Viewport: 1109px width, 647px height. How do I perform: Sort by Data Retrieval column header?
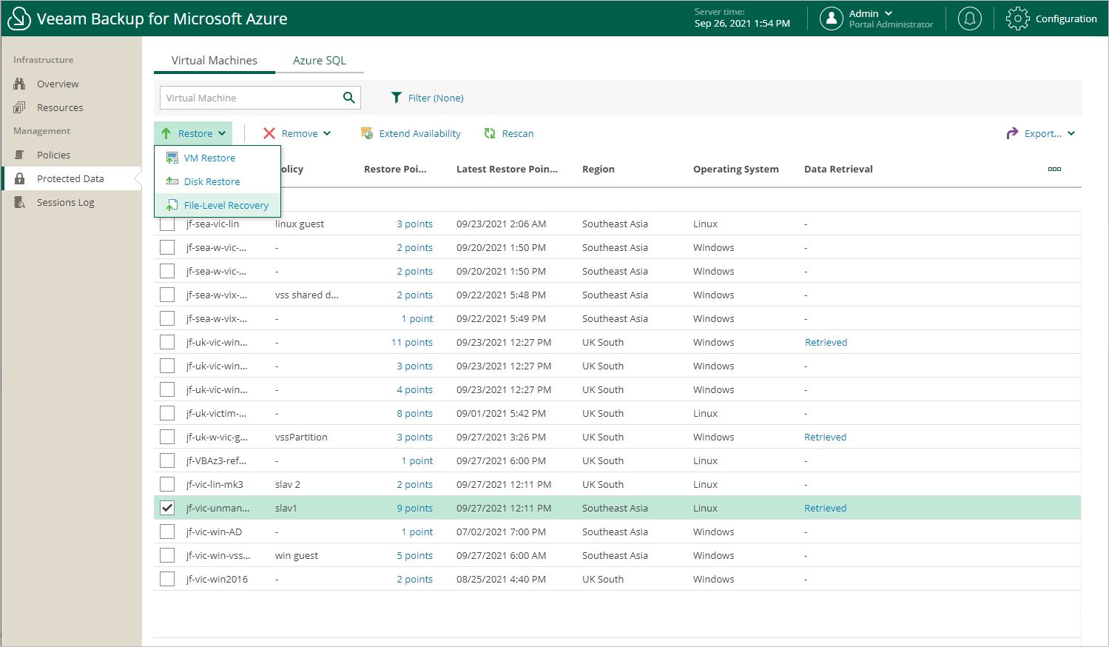pos(838,169)
